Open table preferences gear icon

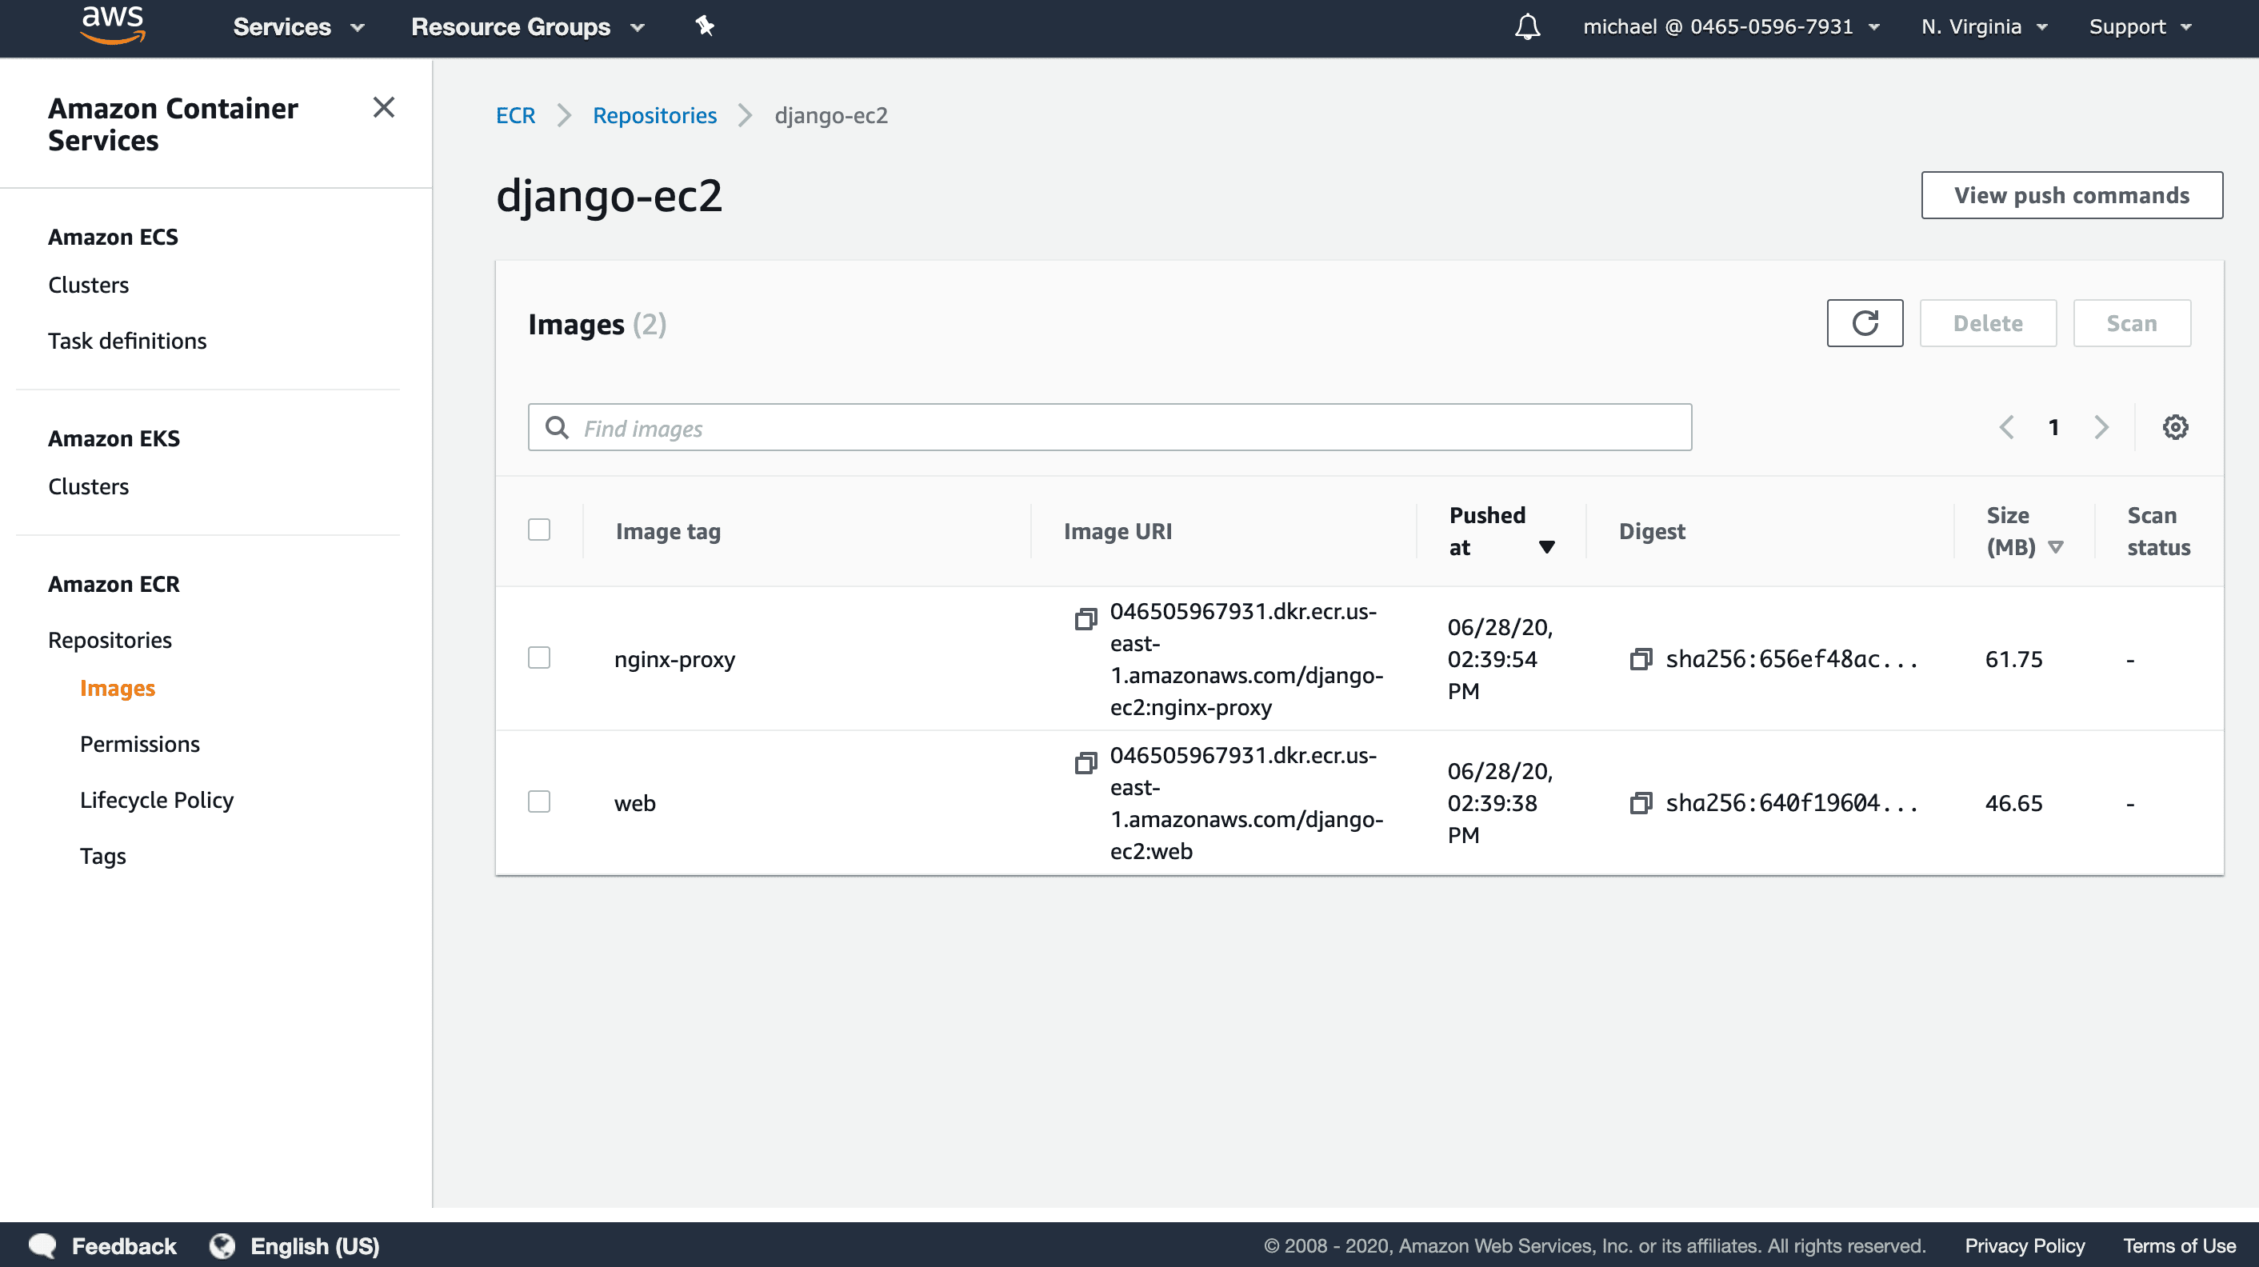pos(2175,428)
